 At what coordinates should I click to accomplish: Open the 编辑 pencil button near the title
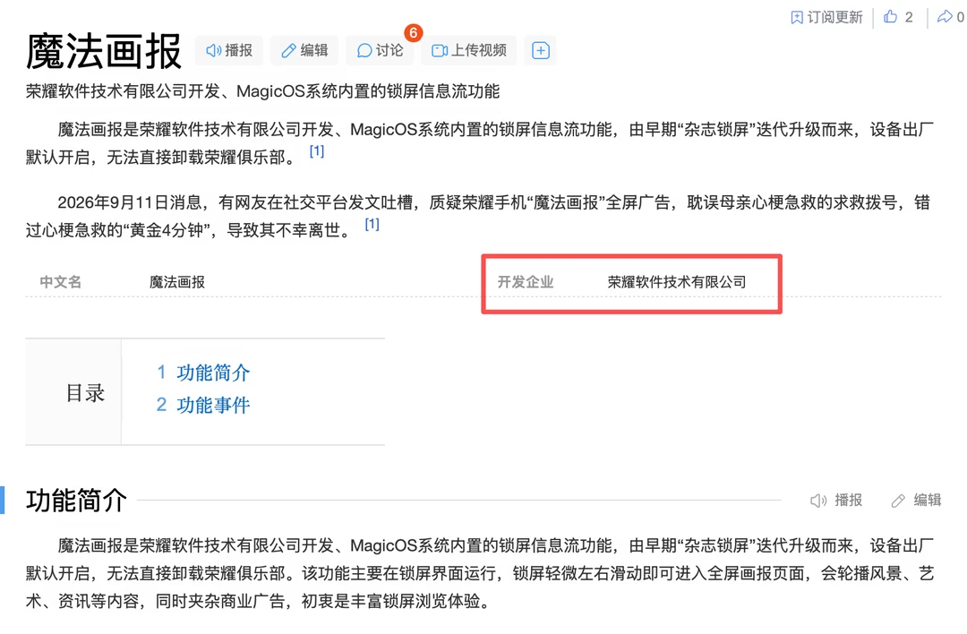[x=304, y=50]
